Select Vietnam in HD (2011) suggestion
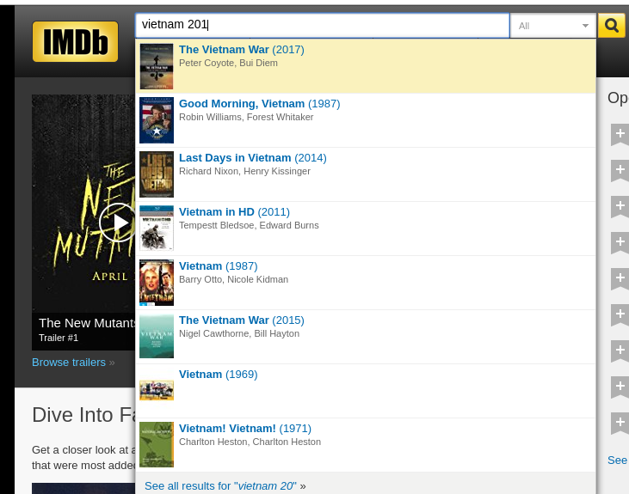 (x=366, y=229)
